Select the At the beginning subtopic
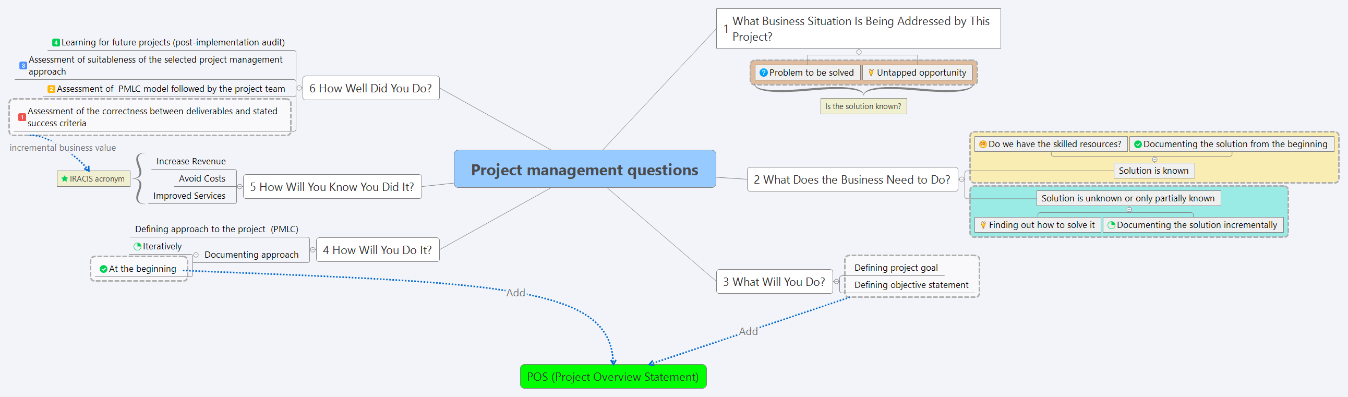1348x397 pixels. click(x=139, y=269)
